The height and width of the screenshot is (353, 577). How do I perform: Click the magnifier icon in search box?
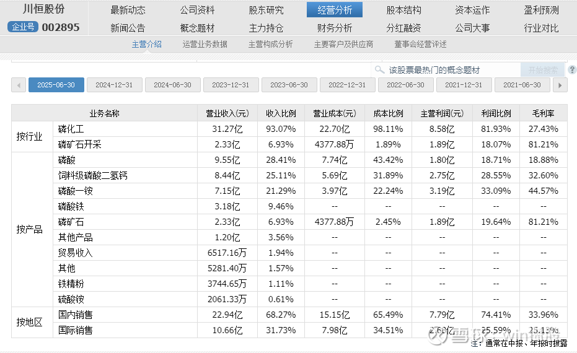pos(379,70)
